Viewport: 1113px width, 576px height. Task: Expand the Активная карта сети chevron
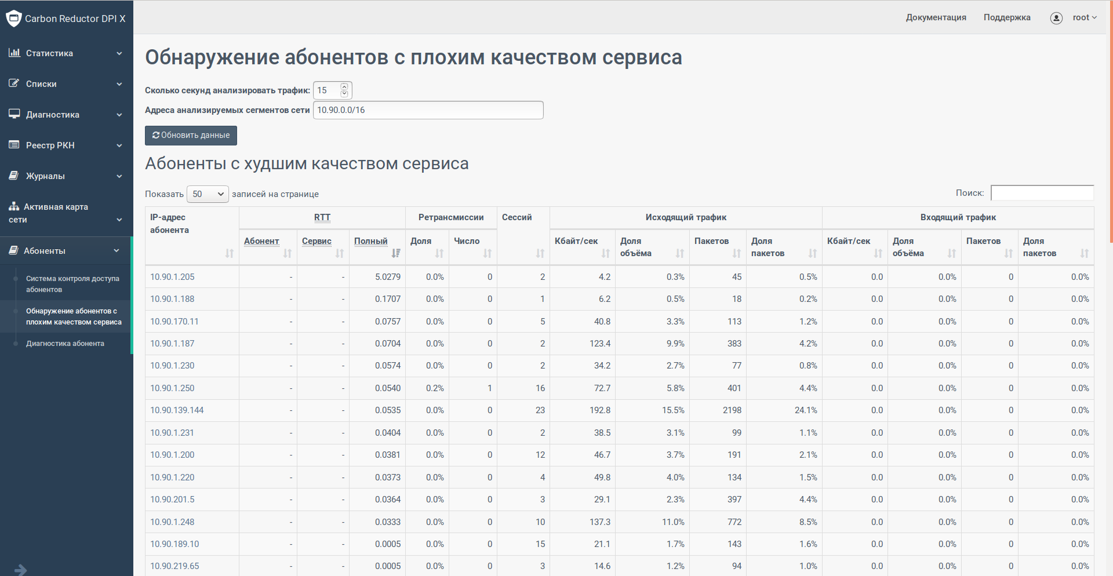point(119,220)
